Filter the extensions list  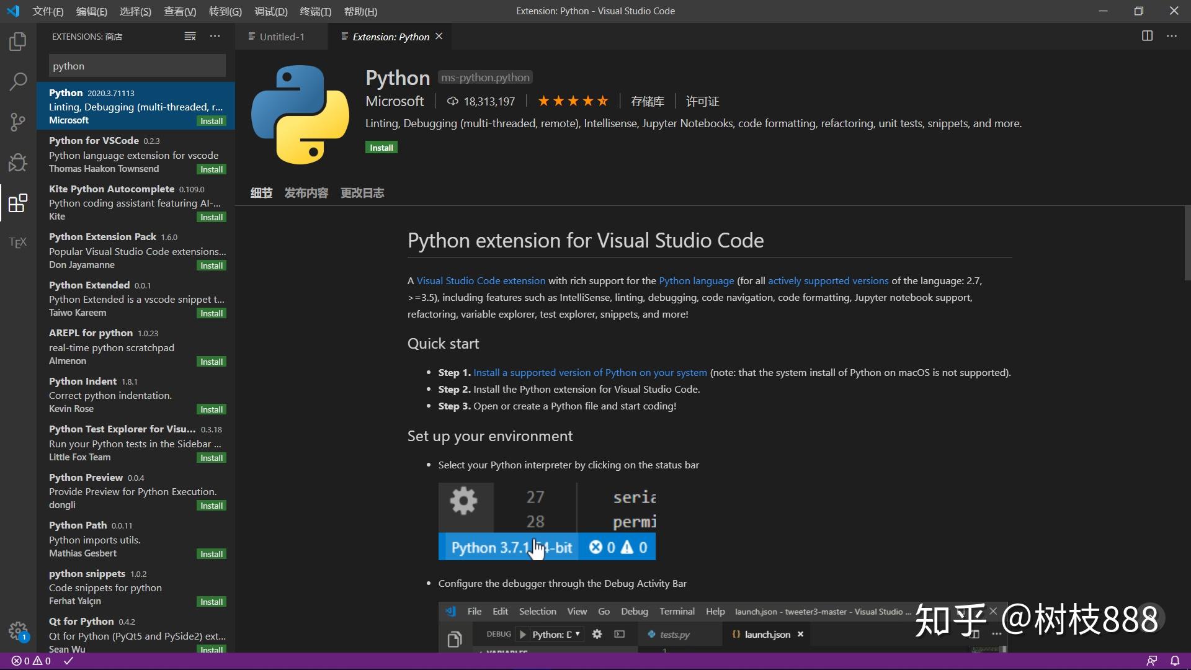point(190,36)
